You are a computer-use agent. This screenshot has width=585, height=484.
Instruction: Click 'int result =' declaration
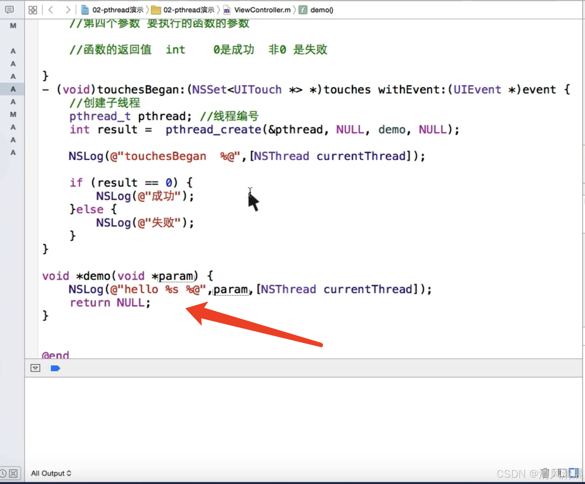tap(111, 130)
